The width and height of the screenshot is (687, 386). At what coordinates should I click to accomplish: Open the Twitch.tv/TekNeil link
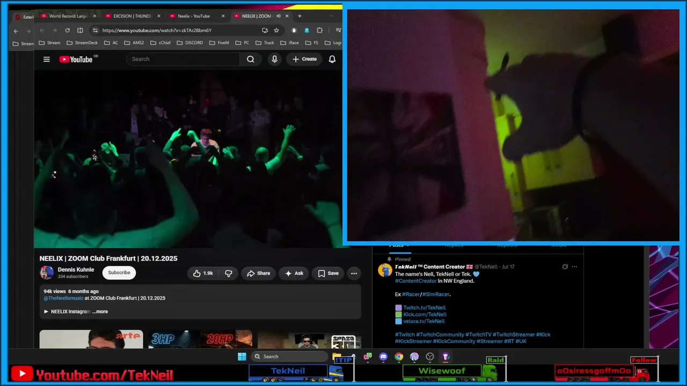pos(424,308)
